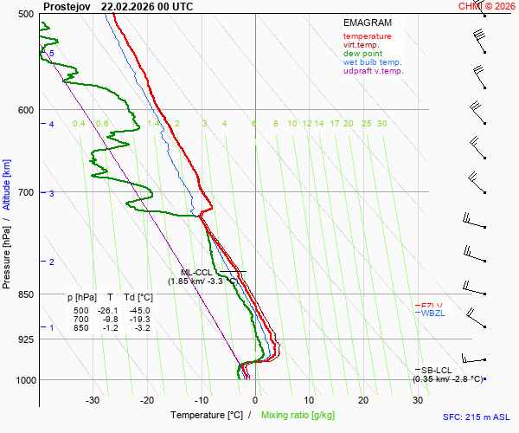
Task: Open the CHMI © 2026 copyright link
Action: pos(487,6)
